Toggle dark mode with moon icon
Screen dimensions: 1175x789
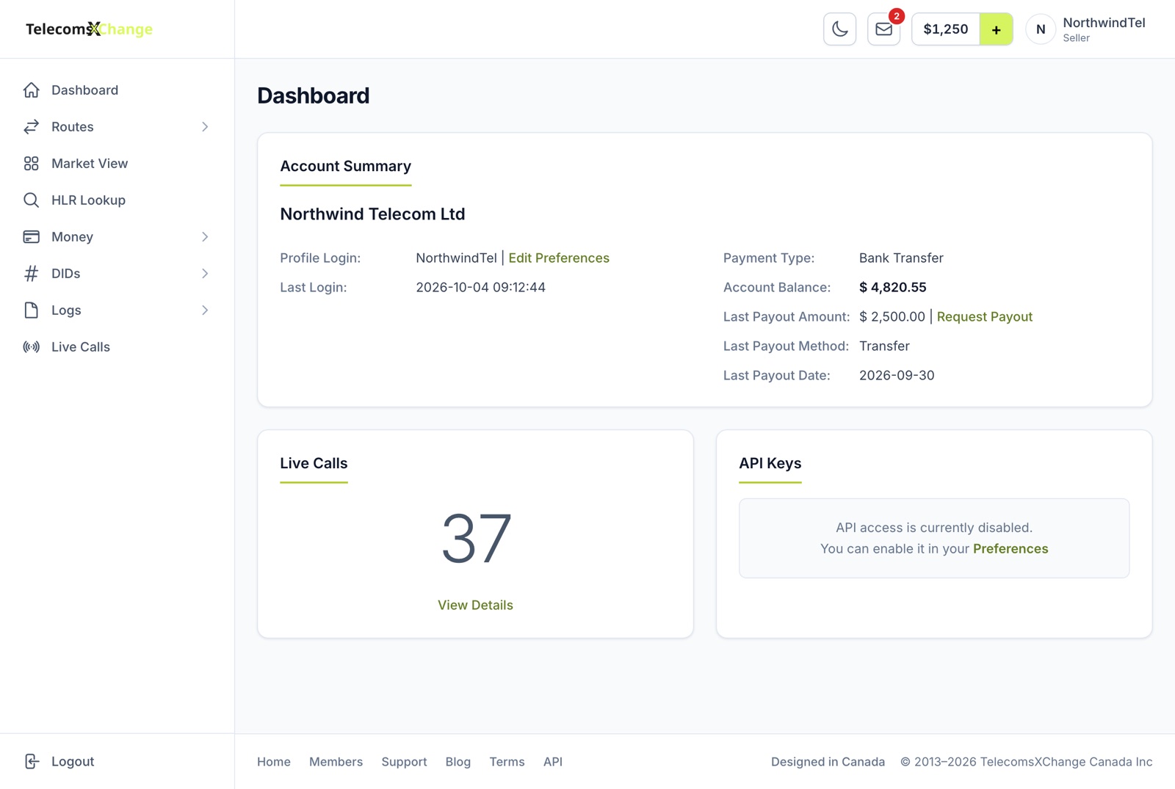click(839, 29)
